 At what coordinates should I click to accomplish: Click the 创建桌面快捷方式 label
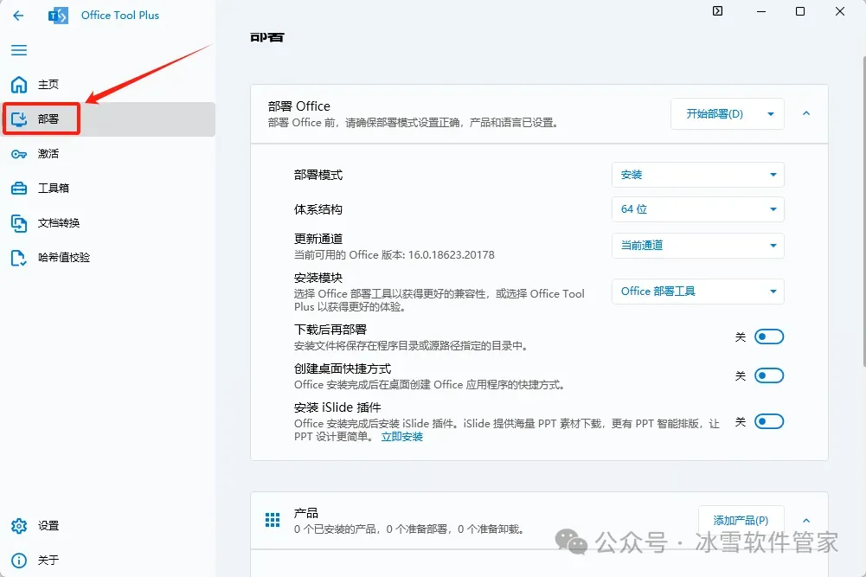(343, 369)
